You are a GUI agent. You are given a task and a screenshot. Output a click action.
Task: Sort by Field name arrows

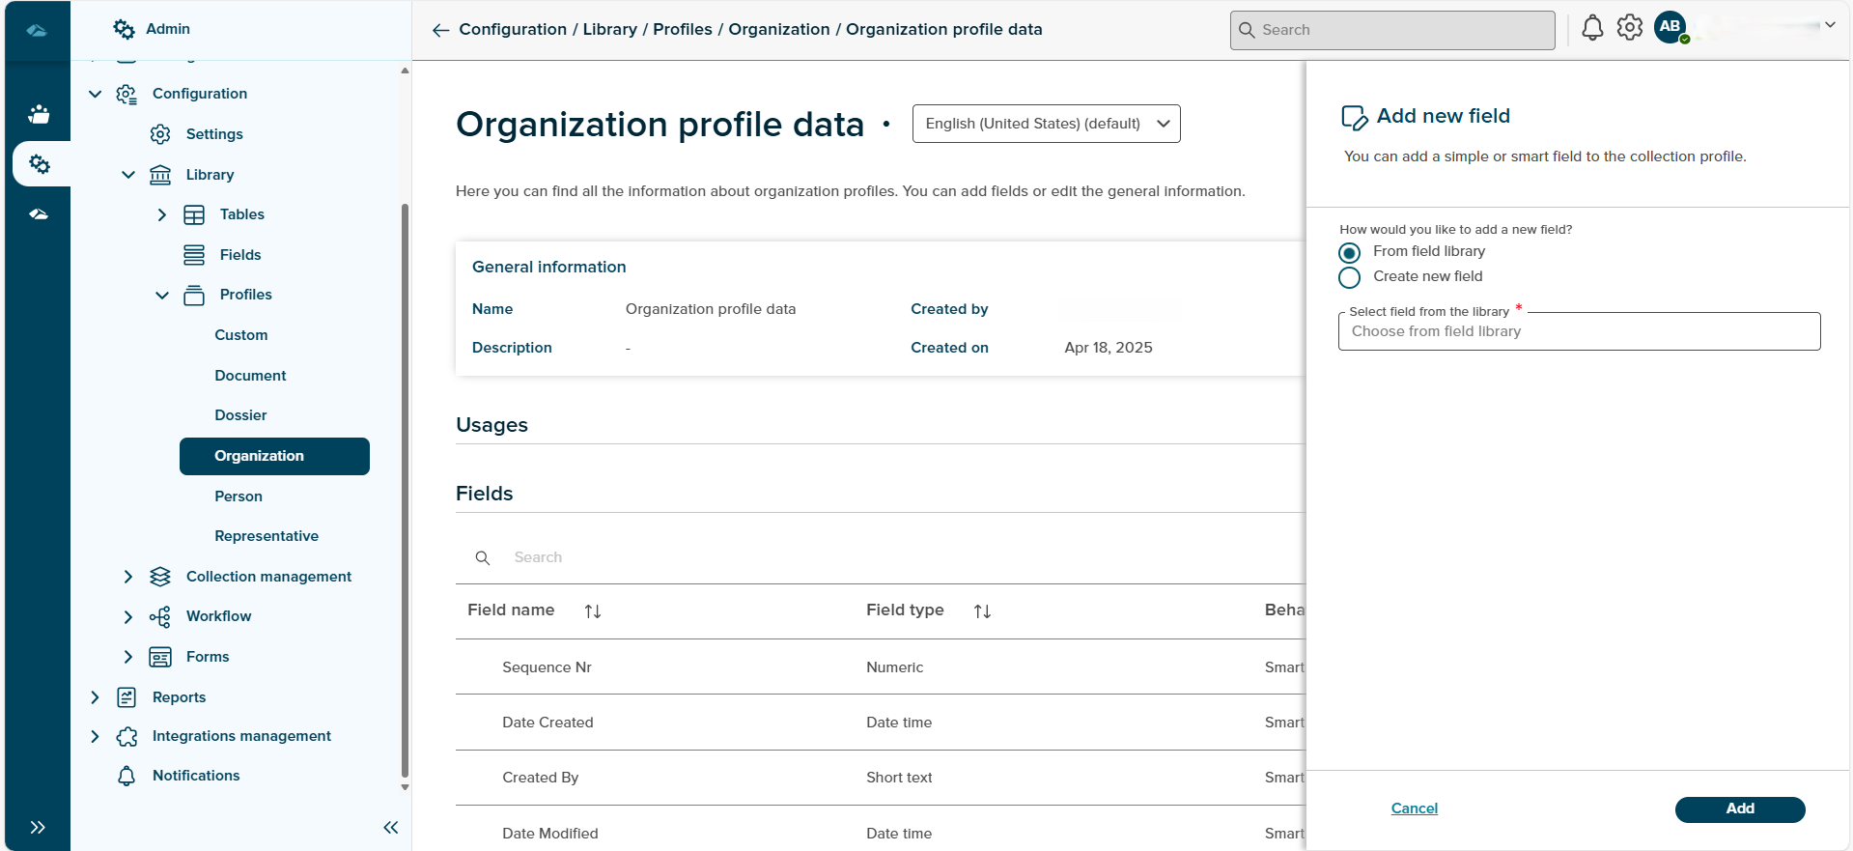coord(593,611)
